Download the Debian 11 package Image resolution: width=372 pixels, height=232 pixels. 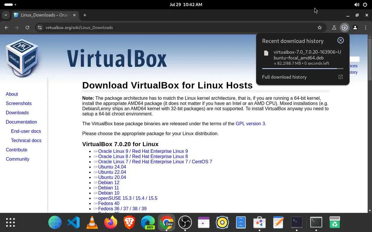click(109, 188)
